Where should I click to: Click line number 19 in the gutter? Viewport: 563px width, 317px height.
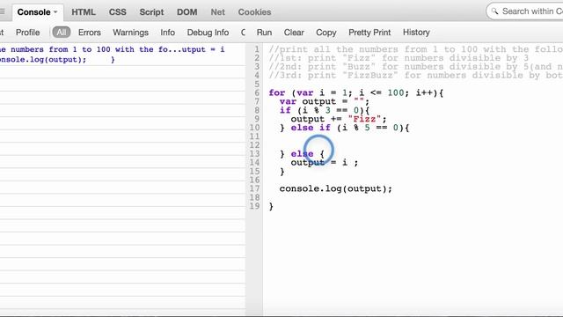[254, 206]
